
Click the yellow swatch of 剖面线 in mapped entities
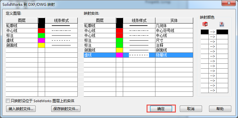coord(119,50)
